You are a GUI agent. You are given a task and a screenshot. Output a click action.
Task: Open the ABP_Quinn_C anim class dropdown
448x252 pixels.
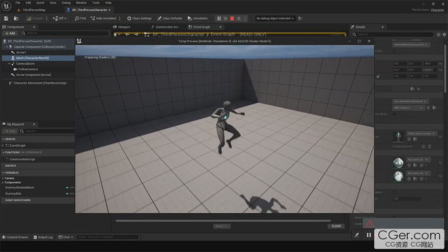click(x=408, y=108)
